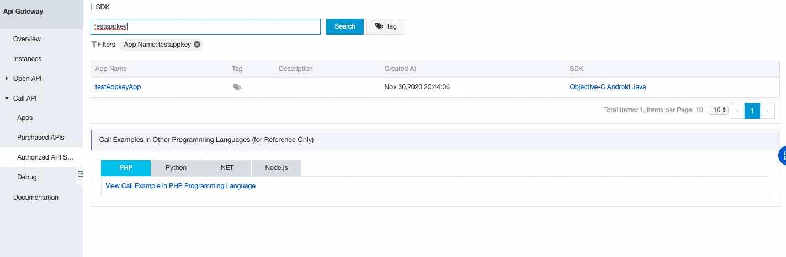Switch to the .NET tab

pyautogui.click(x=226, y=168)
